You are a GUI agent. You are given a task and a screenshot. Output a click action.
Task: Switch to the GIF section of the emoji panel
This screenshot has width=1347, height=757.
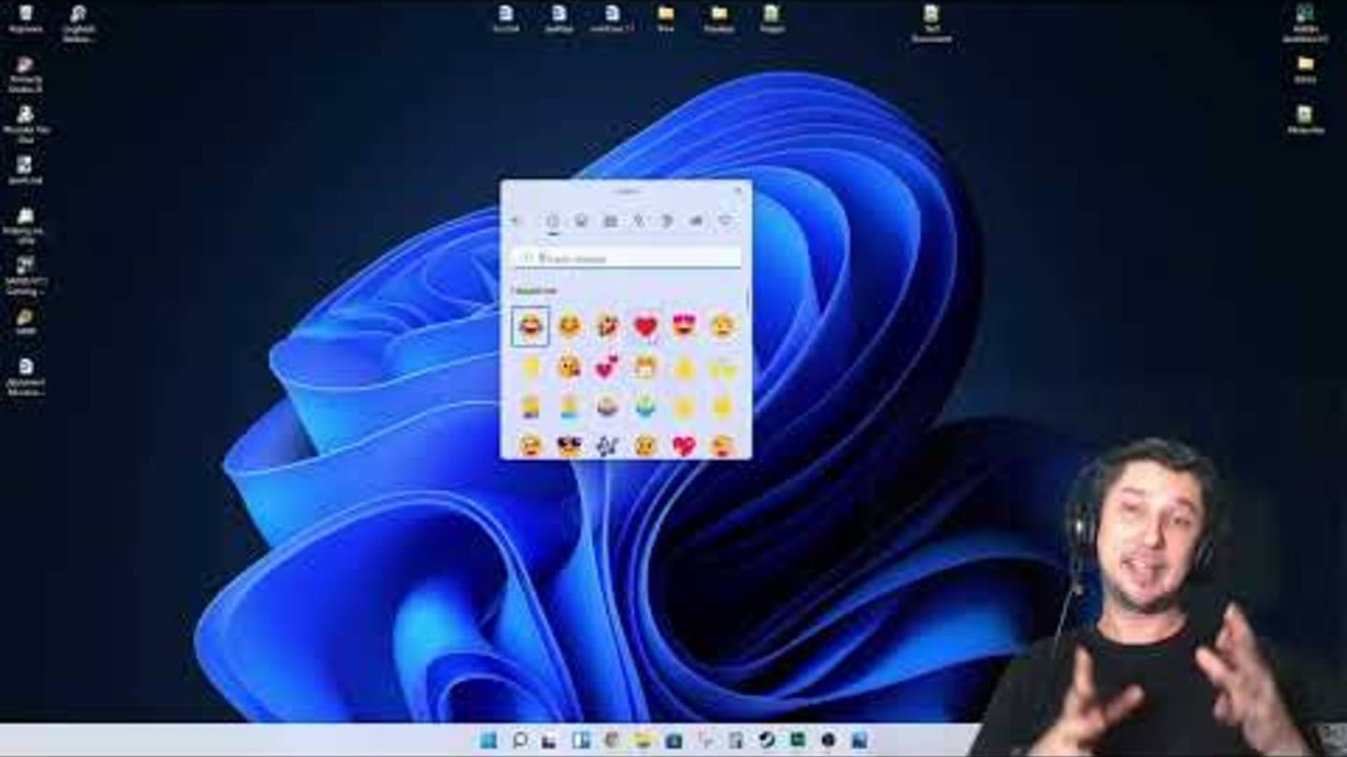click(x=612, y=221)
